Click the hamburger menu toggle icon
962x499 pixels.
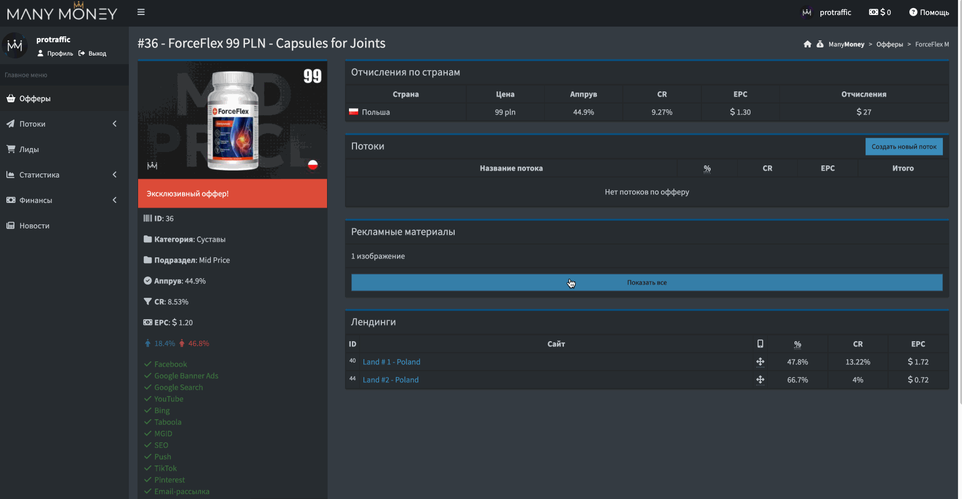pos(141,12)
